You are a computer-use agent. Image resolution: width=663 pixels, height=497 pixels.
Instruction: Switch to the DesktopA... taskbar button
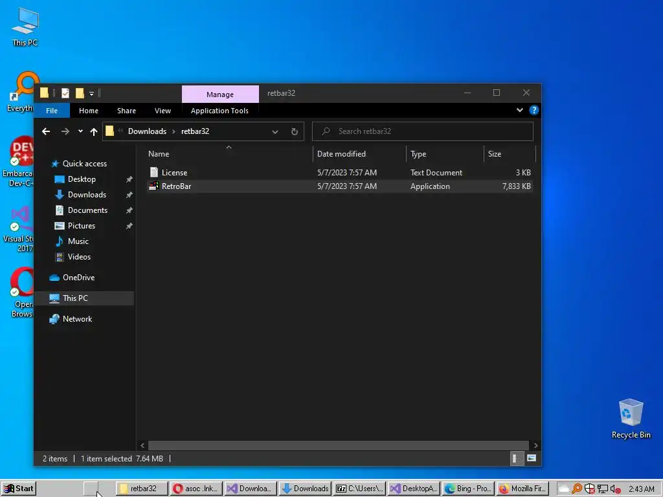[x=414, y=489]
